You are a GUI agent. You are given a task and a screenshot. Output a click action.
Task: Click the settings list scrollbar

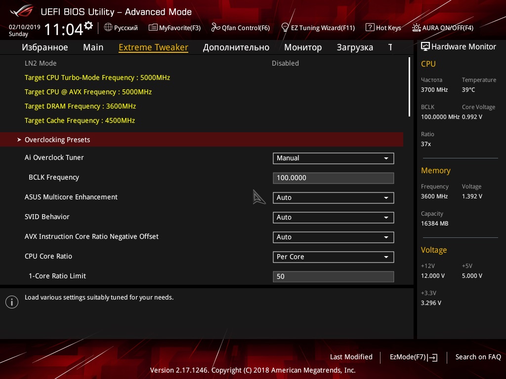tap(409, 87)
